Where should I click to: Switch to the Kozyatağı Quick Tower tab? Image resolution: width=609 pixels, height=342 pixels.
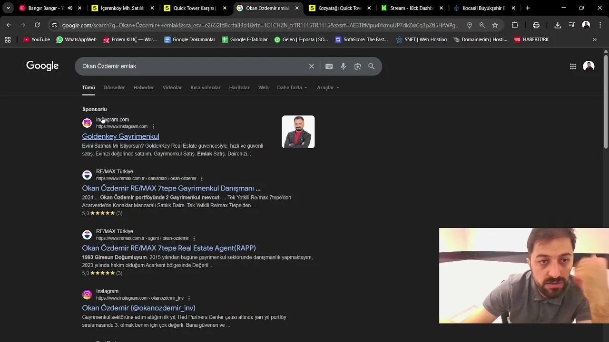(x=339, y=8)
